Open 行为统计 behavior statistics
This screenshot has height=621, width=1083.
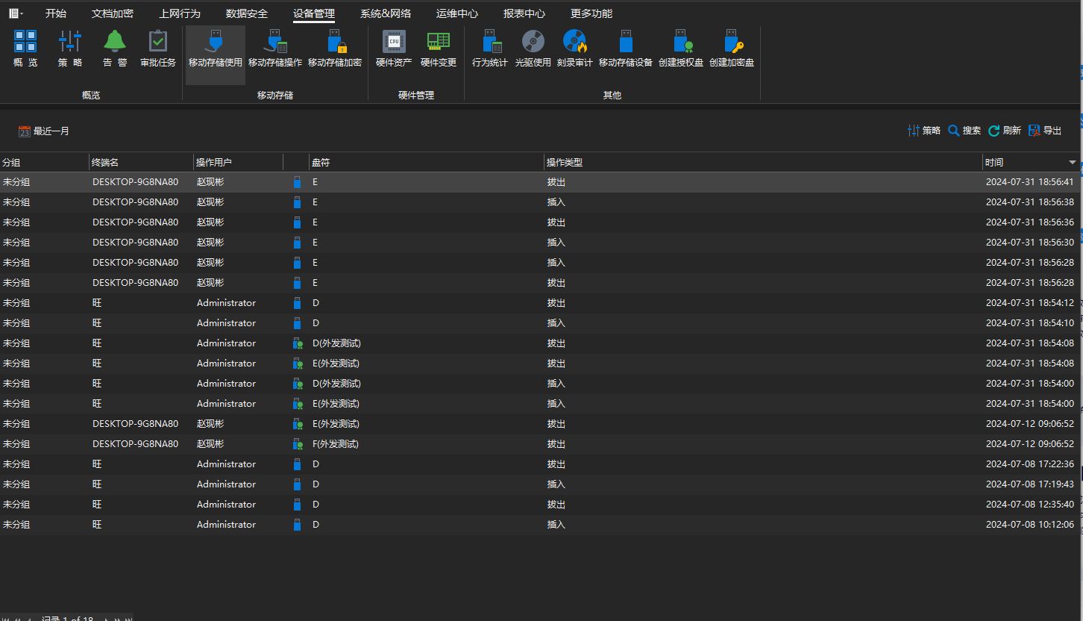click(x=490, y=49)
